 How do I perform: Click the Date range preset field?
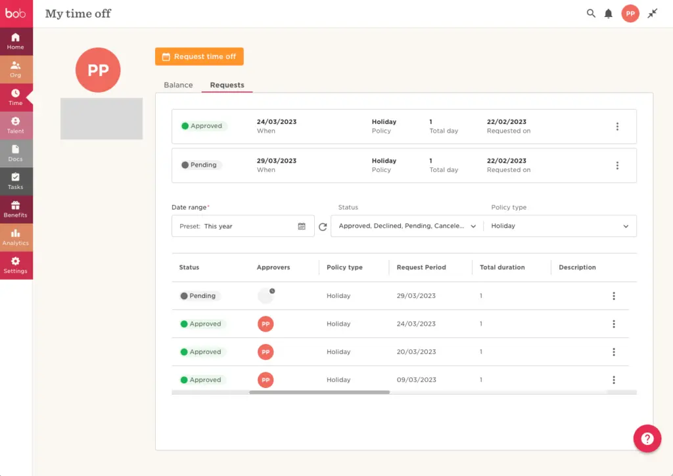coord(243,226)
